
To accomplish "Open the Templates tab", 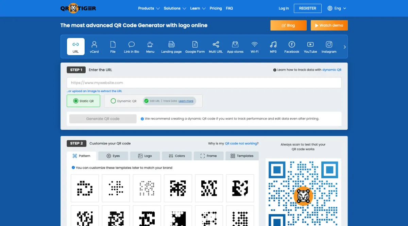I will coord(242,156).
